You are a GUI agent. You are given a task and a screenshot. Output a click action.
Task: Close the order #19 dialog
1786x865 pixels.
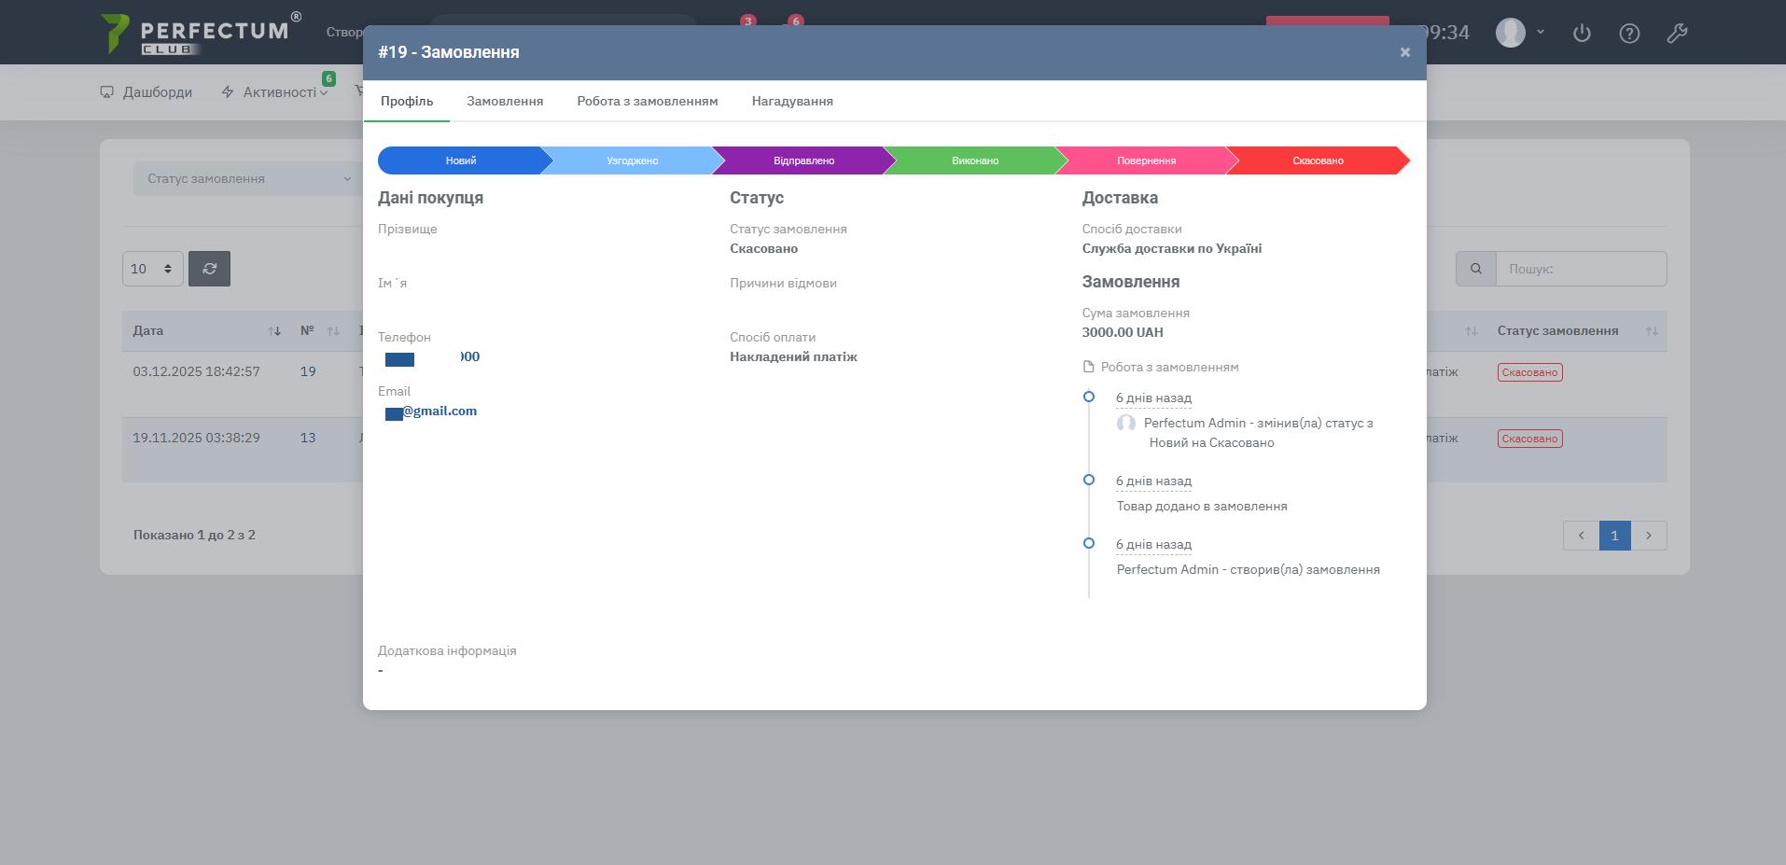(1404, 52)
